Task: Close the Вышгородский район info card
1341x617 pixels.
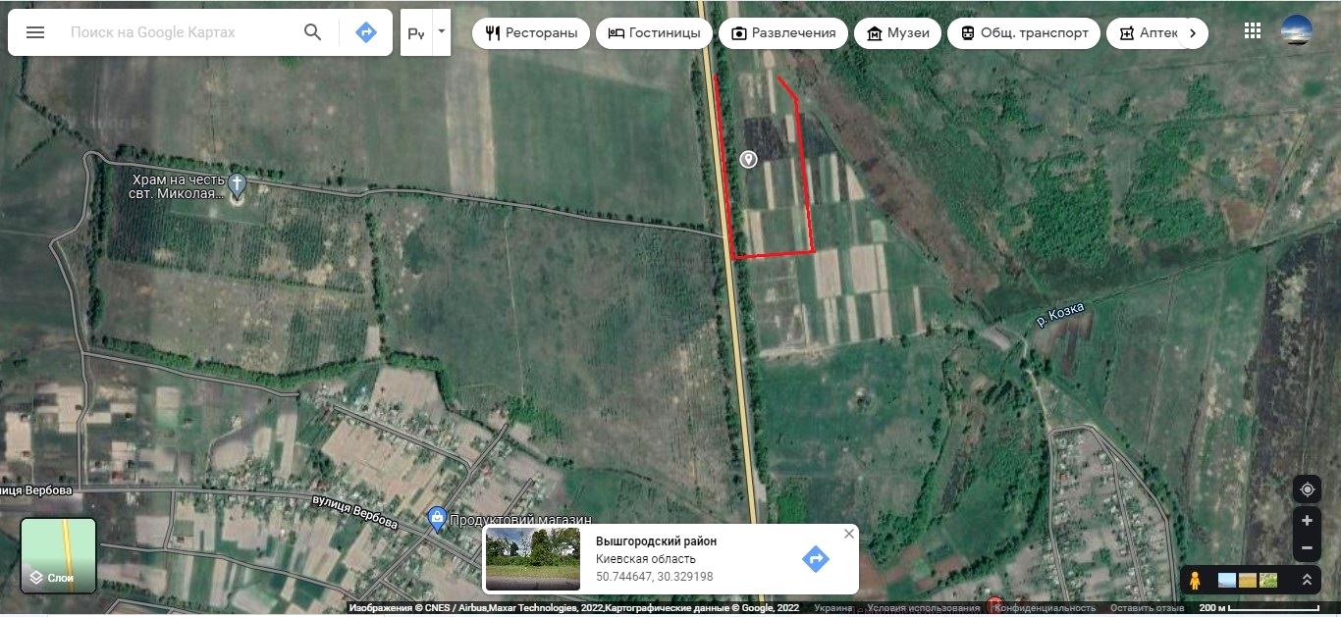Action: [848, 534]
